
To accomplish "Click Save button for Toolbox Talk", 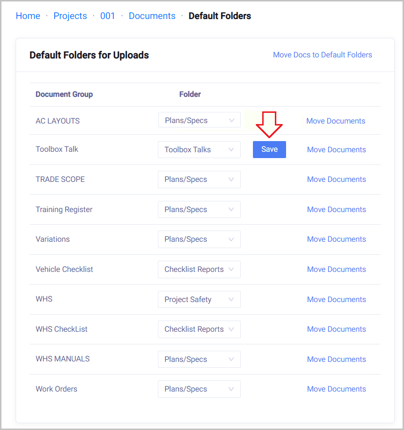I will click(x=269, y=150).
